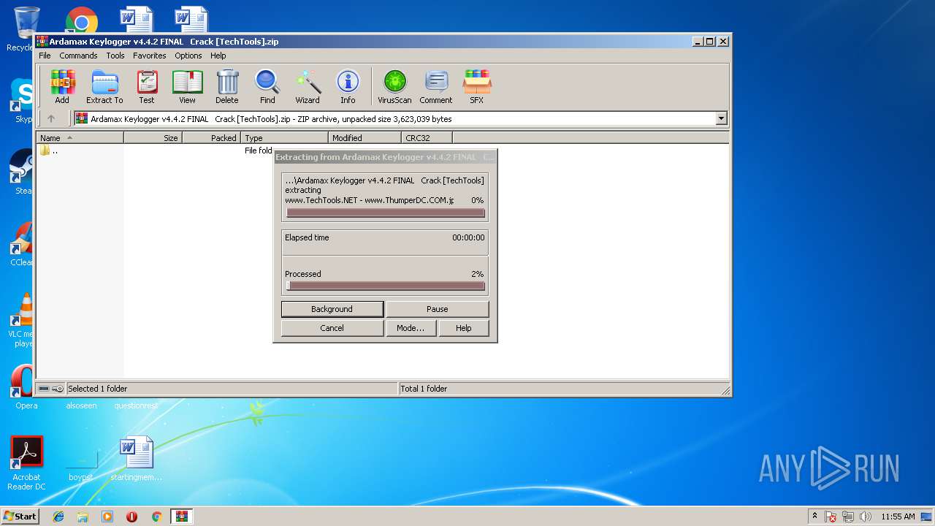Screen dimensions: 935x526
Task: Expand the archive path dropdown
Action: tap(722, 118)
